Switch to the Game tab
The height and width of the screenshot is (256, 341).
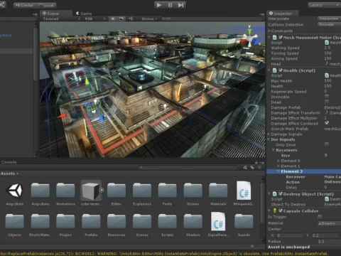click(x=84, y=14)
